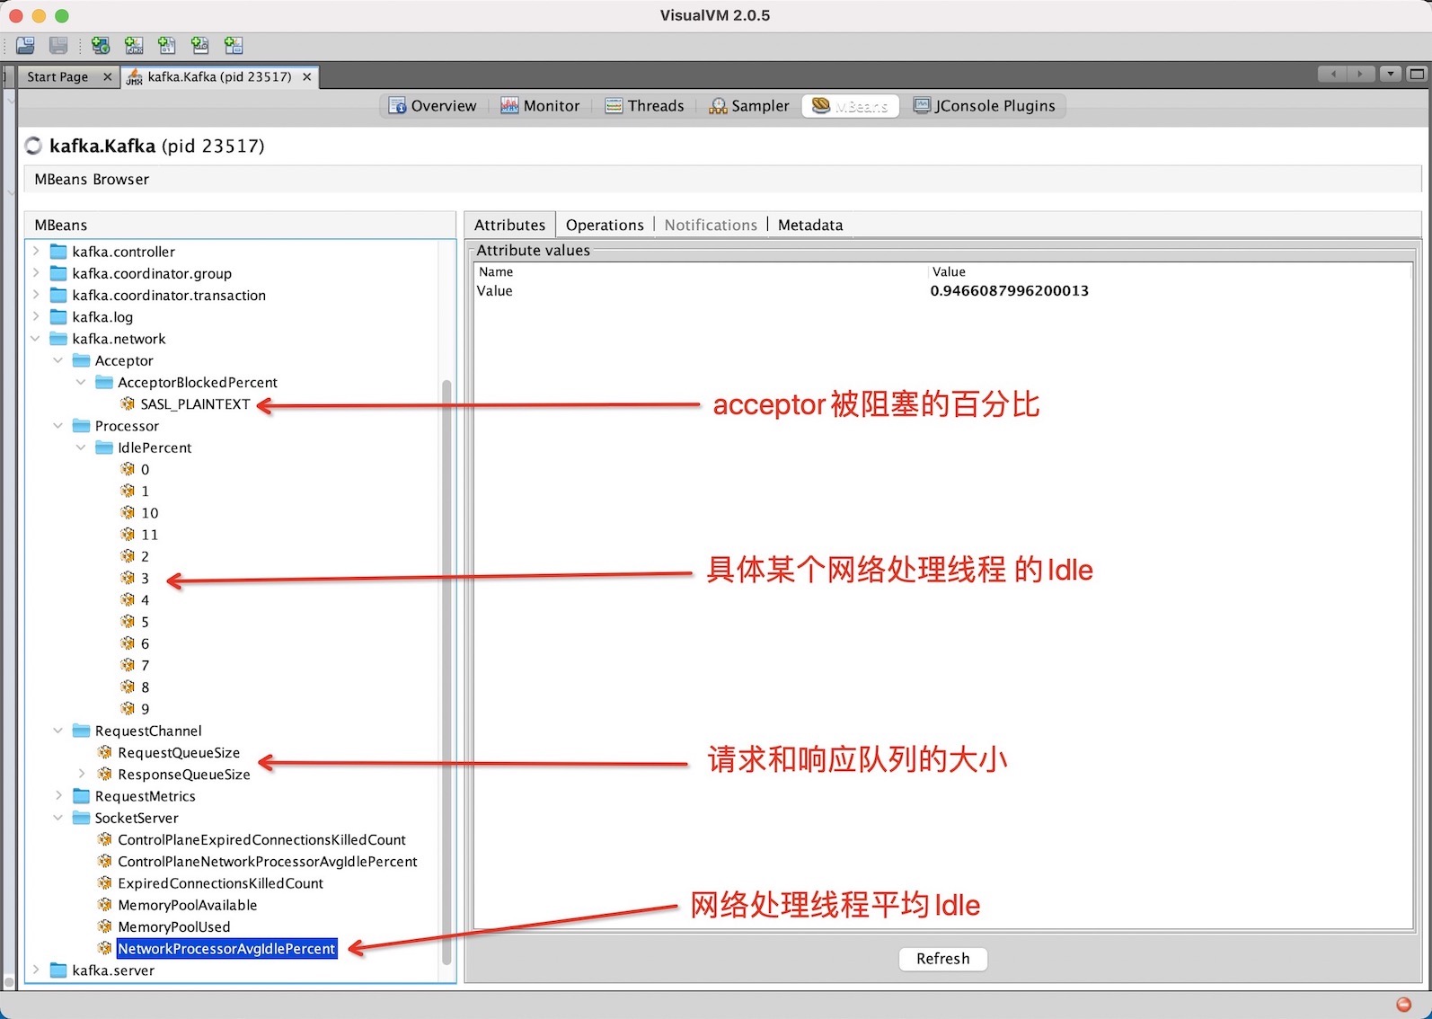The height and width of the screenshot is (1019, 1432).
Task: Click Add Remote Host toolbar icon
Action: (101, 45)
